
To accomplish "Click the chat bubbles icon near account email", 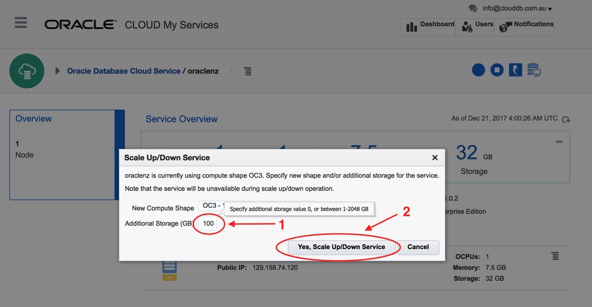I will click(x=473, y=8).
